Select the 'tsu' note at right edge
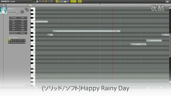 pyautogui.click(x=165, y=35)
